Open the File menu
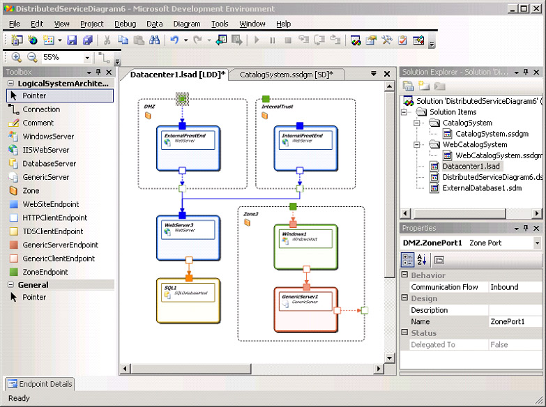 click(15, 24)
